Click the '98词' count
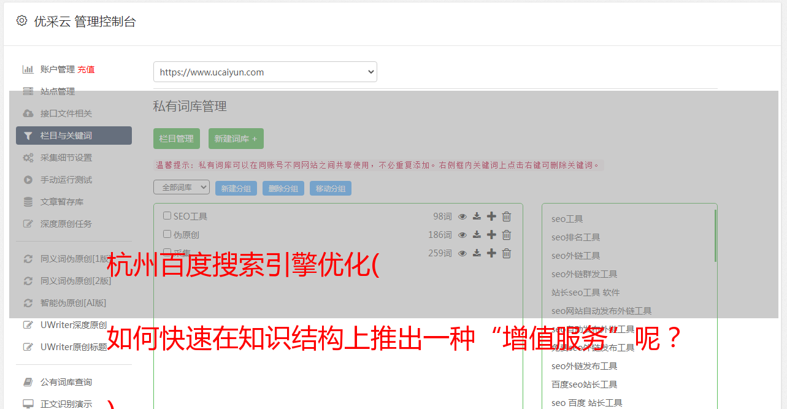This screenshot has width=787, height=409. [442, 216]
